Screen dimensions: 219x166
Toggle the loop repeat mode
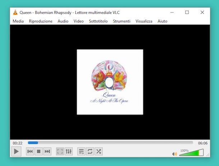[x=90, y=151]
